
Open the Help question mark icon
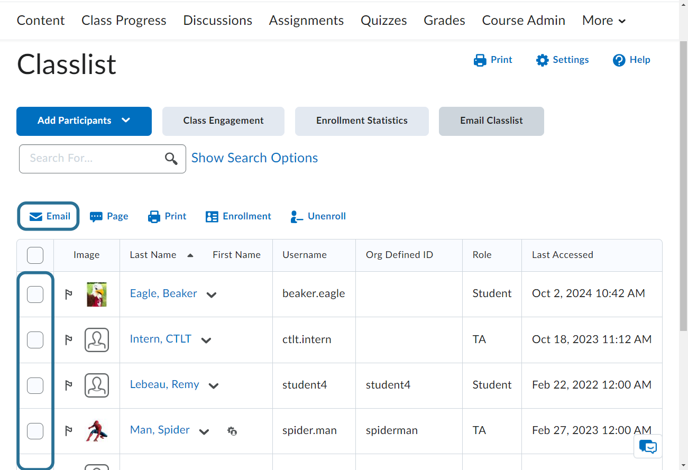[x=619, y=60]
